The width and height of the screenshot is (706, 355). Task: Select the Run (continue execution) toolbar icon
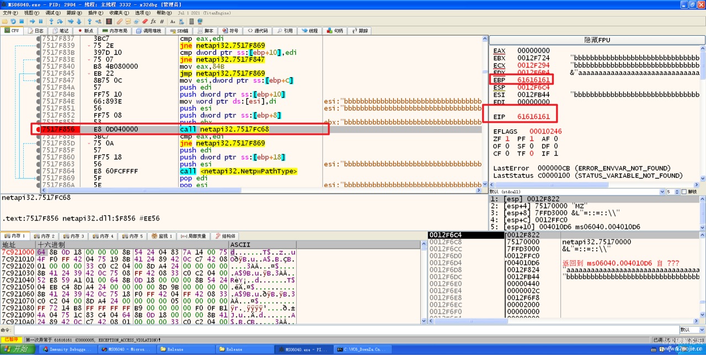32,21
